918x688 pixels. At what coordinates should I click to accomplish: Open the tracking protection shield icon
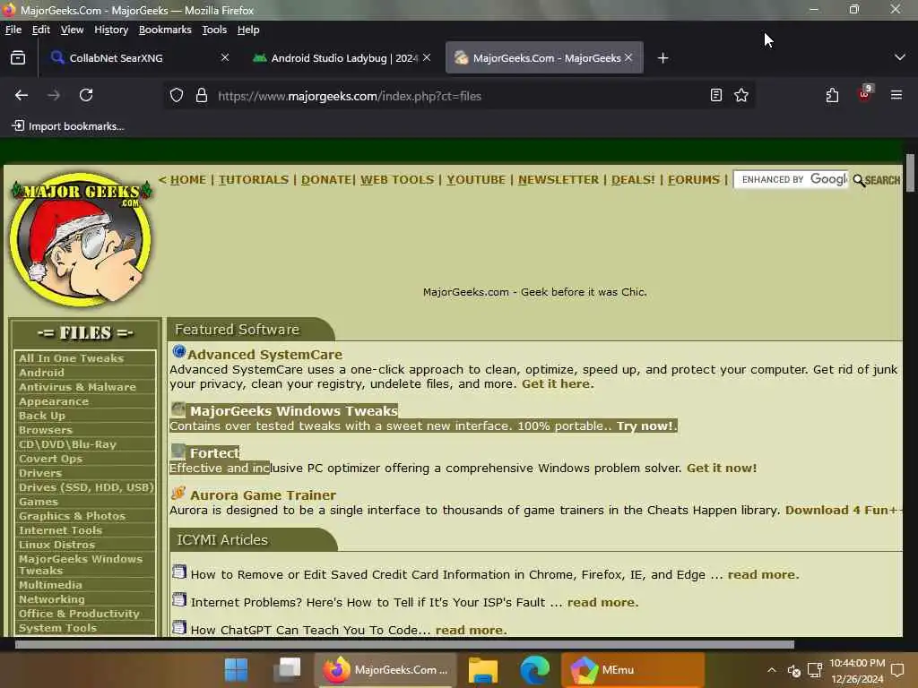pos(177,95)
